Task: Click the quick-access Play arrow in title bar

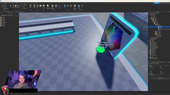Action: point(10,3)
